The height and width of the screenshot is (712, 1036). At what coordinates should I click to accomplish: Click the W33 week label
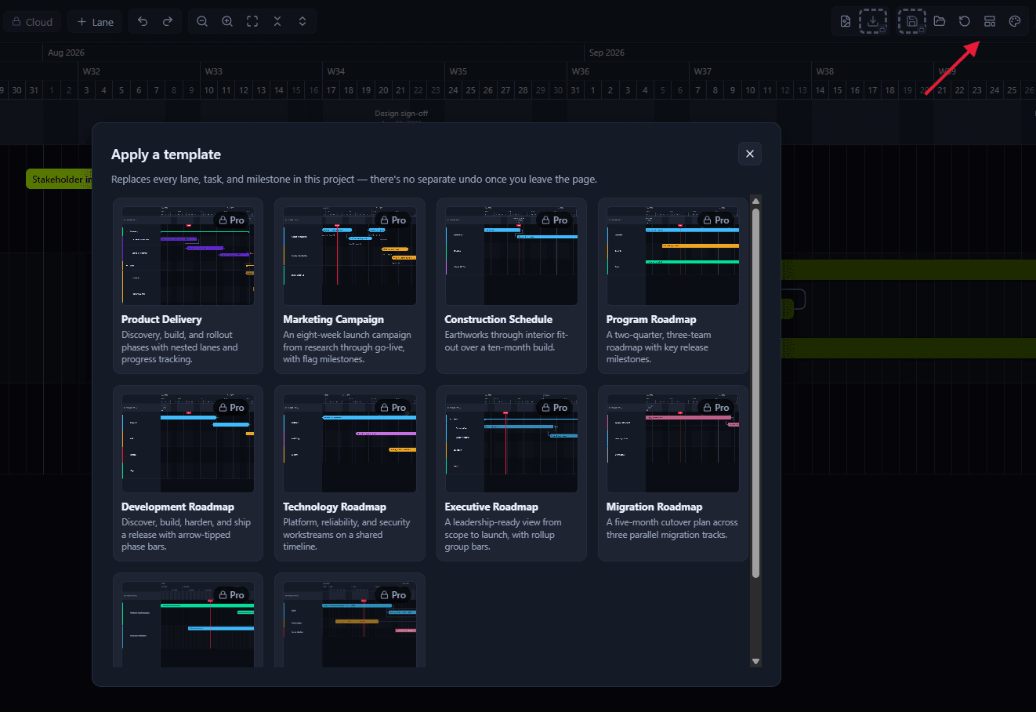pyautogui.click(x=214, y=71)
